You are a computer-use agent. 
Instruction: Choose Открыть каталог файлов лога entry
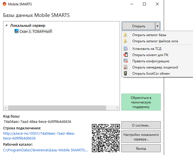157,41
